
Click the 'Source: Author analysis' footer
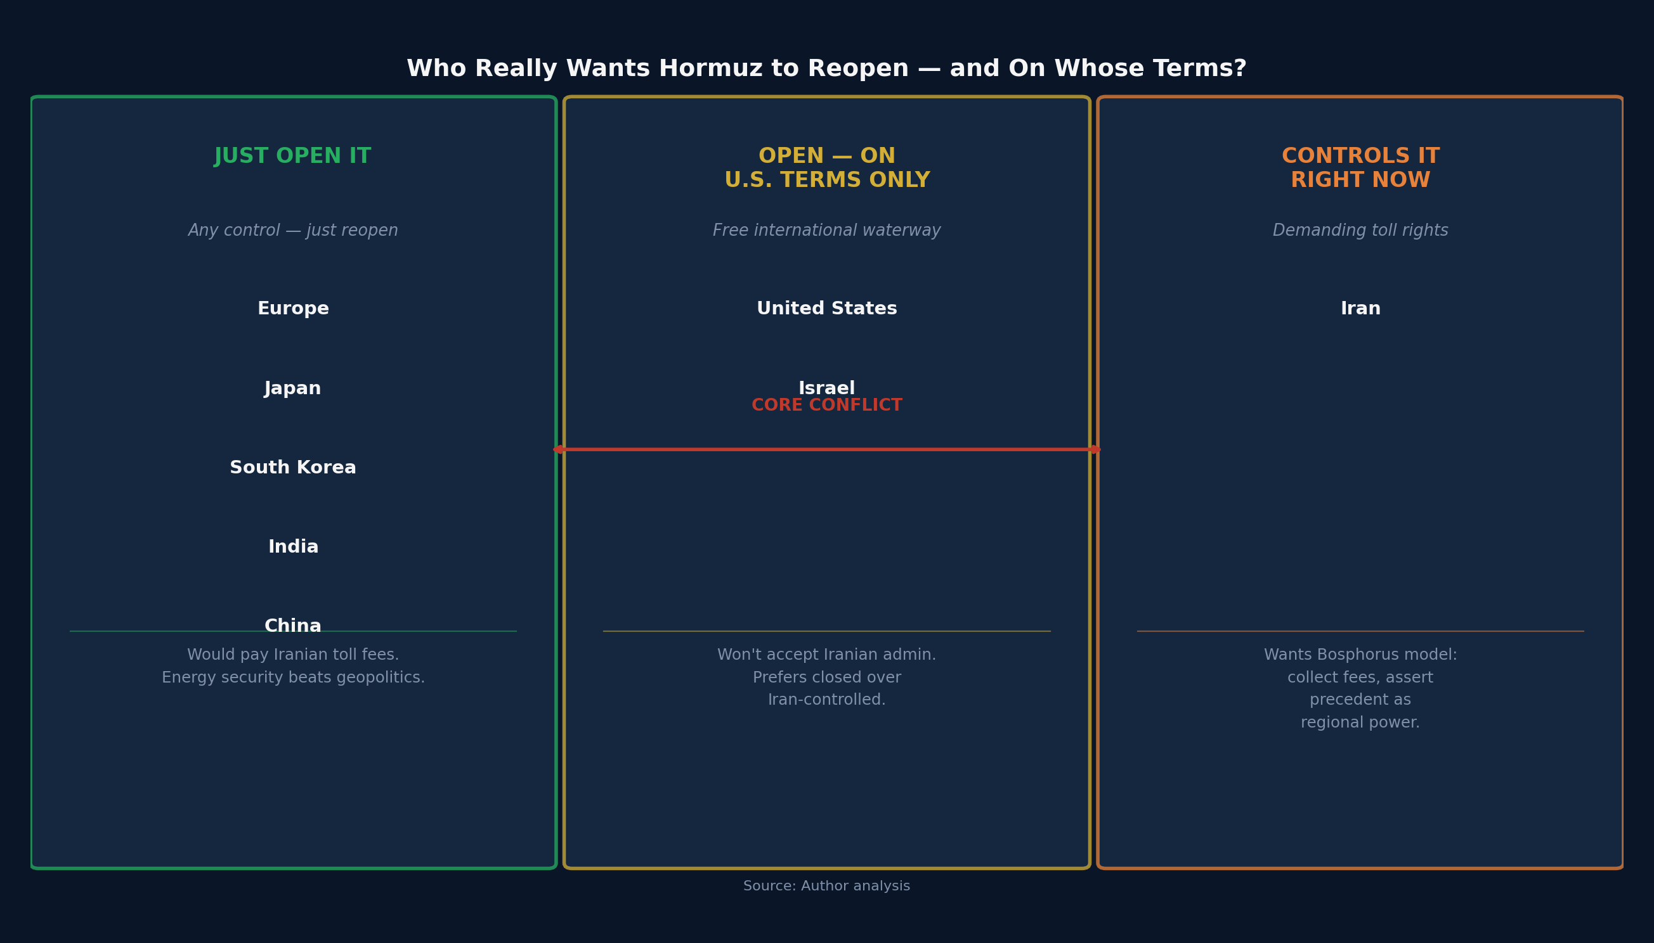coord(826,886)
